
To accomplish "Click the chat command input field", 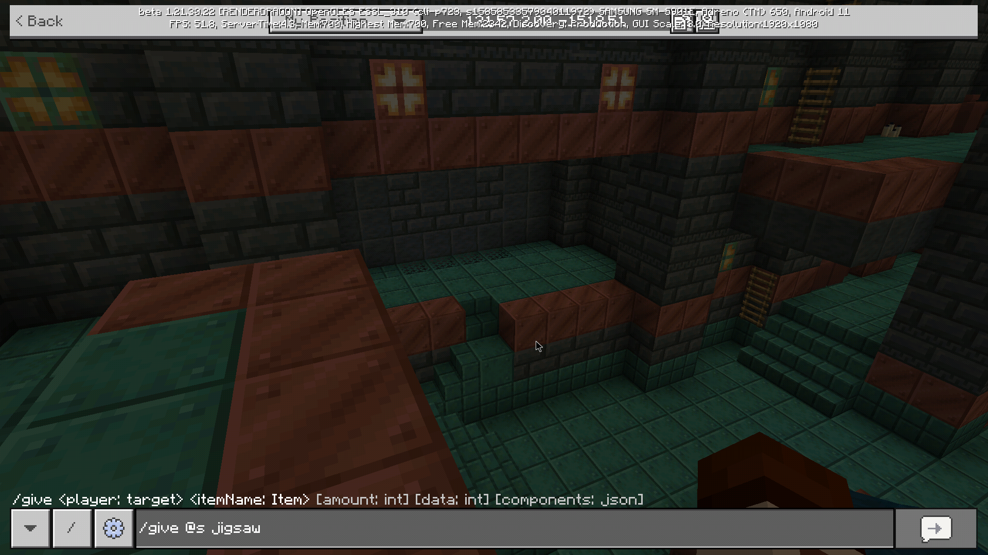I will point(515,528).
